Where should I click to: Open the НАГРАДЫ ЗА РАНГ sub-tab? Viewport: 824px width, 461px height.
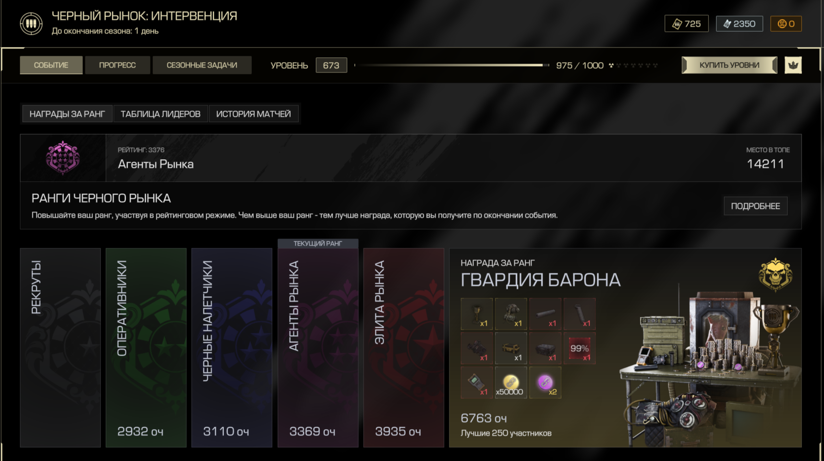pos(67,114)
